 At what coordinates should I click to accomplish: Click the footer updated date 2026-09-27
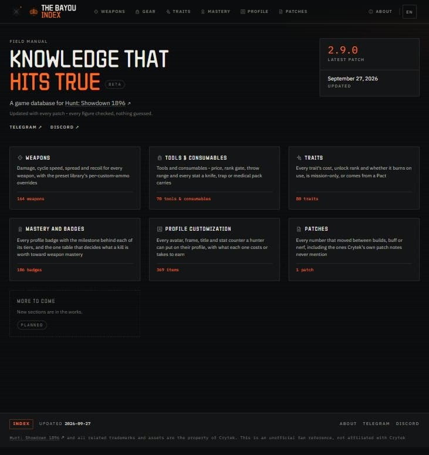coord(77,424)
